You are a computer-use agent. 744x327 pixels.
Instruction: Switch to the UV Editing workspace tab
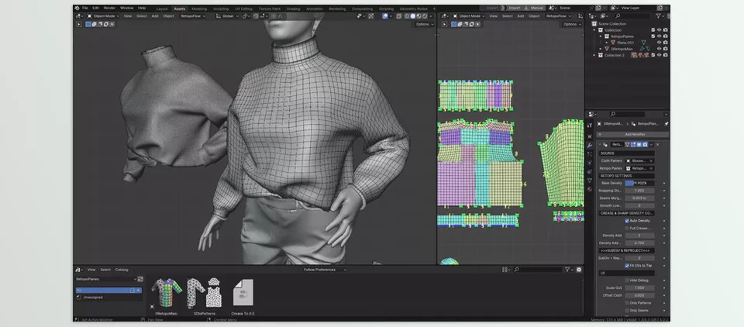tap(243, 9)
